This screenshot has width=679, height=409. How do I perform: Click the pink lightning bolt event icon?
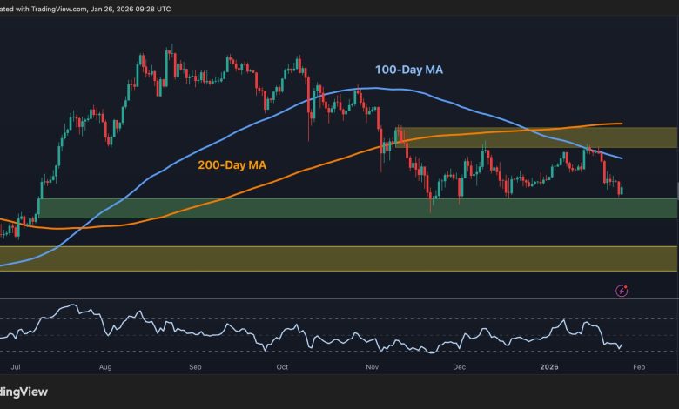[x=622, y=291]
